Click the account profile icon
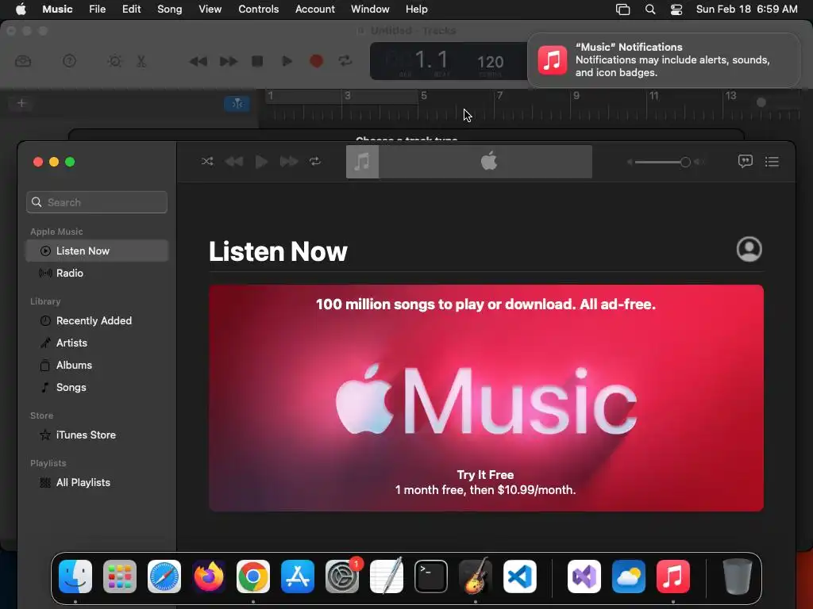Viewport: 813px width, 609px height. 749,249
